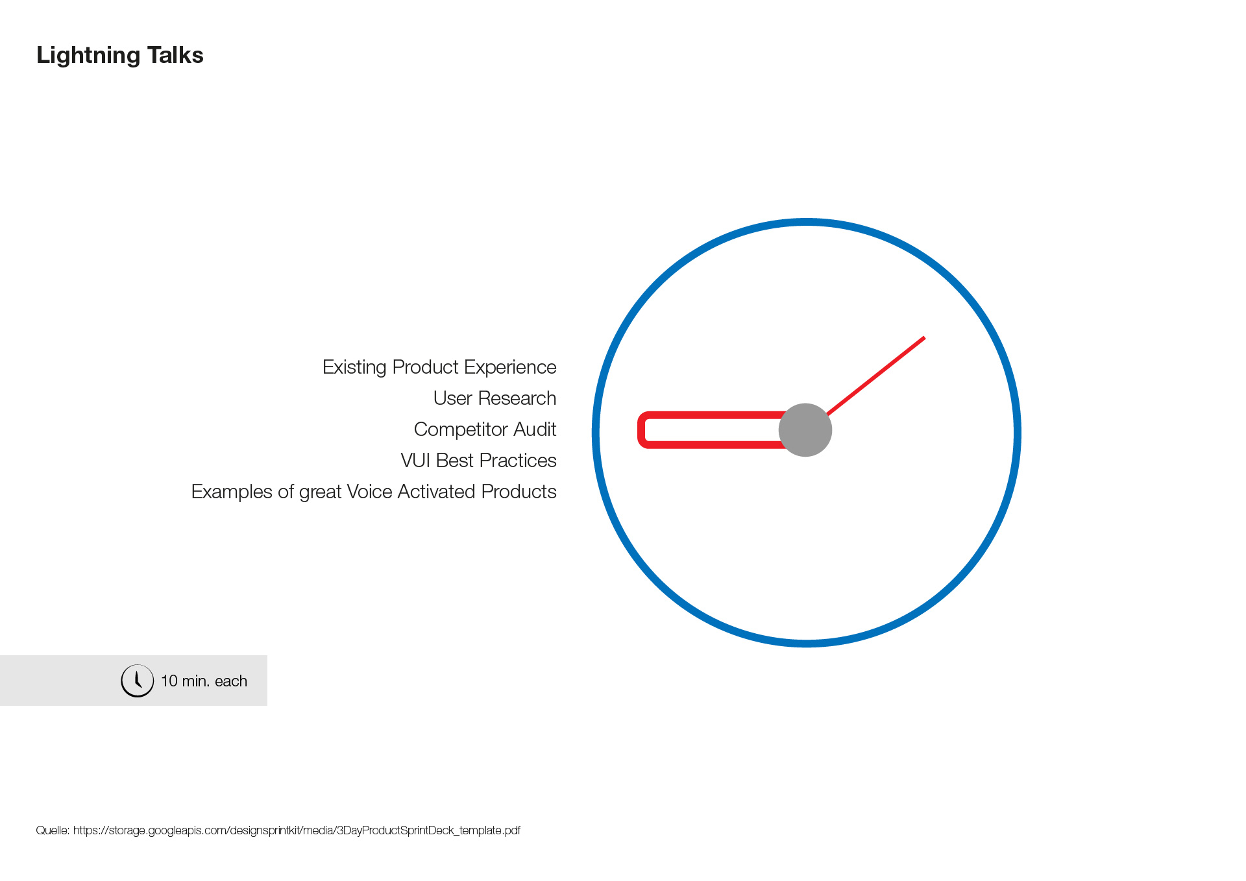Click the word 'Voice' in the last list line
The width and height of the screenshot is (1246, 881).
tap(369, 492)
